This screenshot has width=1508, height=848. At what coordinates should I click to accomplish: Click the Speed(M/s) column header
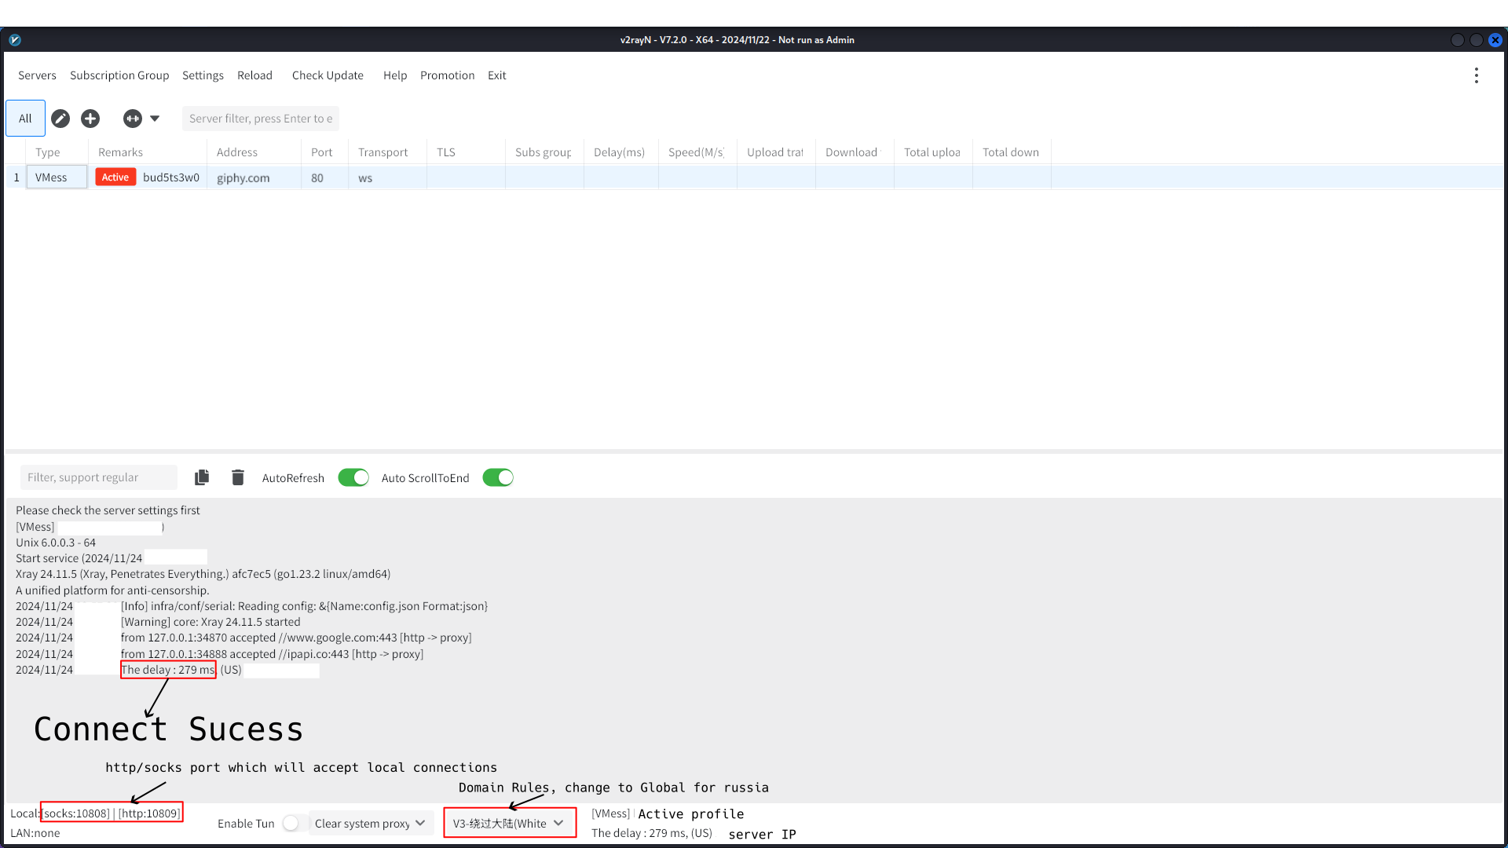pos(697,152)
